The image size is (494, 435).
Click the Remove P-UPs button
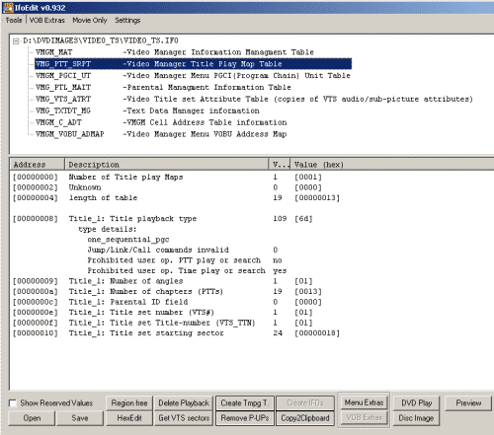tap(245, 418)
